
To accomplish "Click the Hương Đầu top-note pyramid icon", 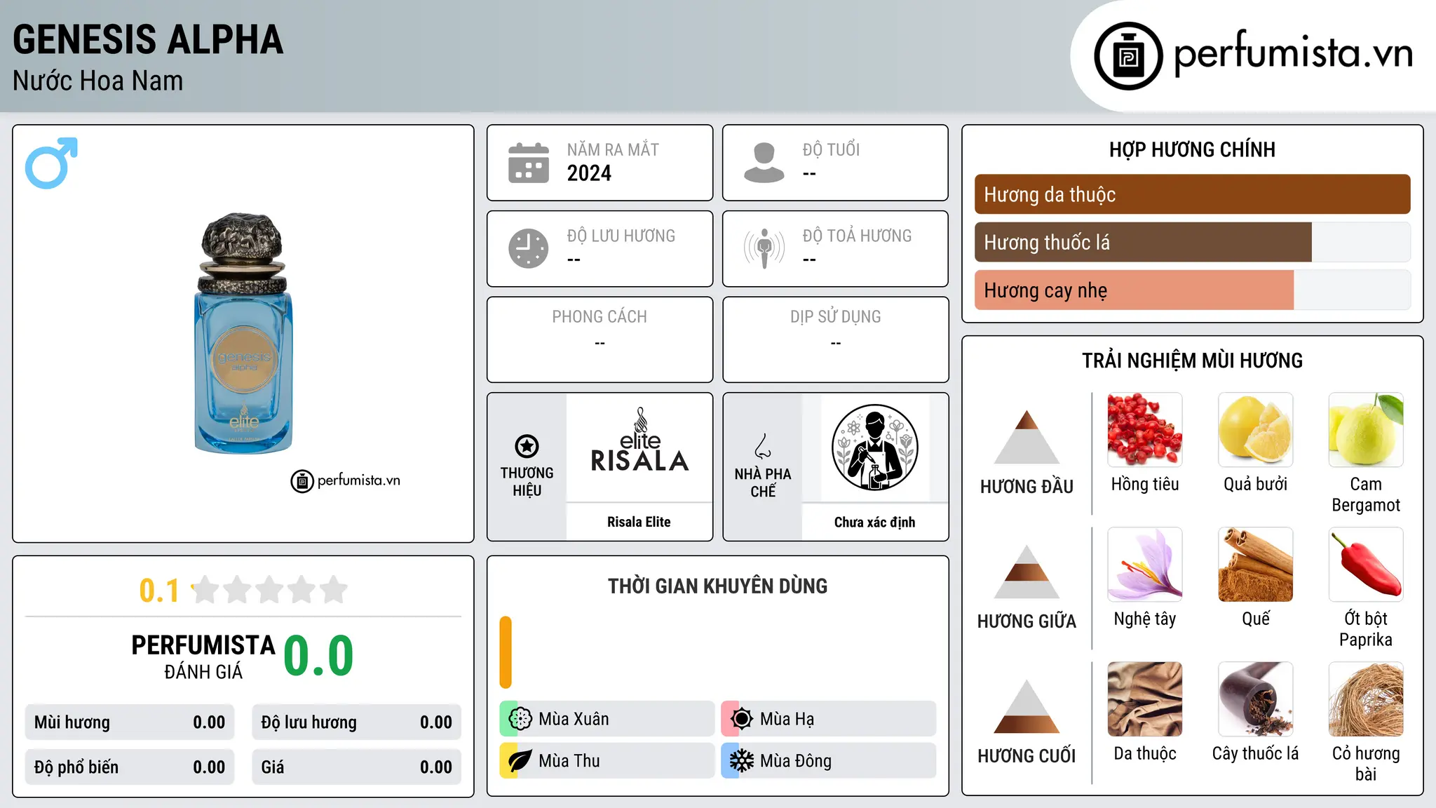I will (x=1027, y=436).
